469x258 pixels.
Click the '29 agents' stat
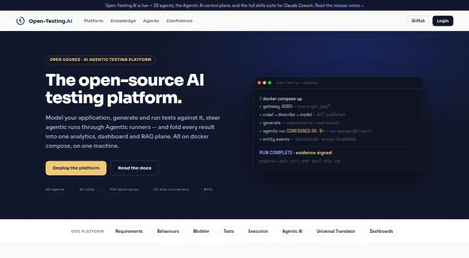(55, 189)
